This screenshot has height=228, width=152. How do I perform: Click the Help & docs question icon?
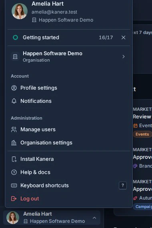[x=14, y=172]
